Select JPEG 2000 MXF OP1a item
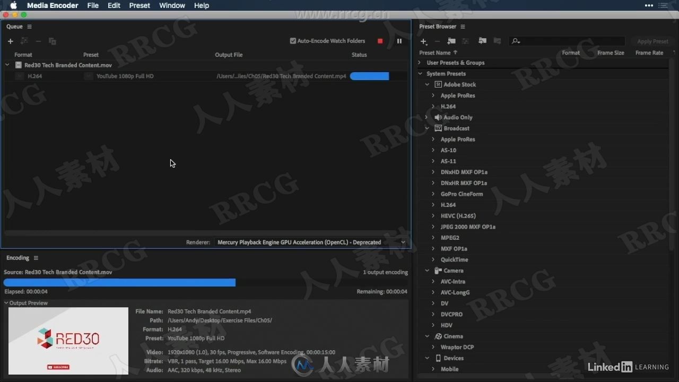The width and height of the screenshot is (679, 382). coord(468,227)
